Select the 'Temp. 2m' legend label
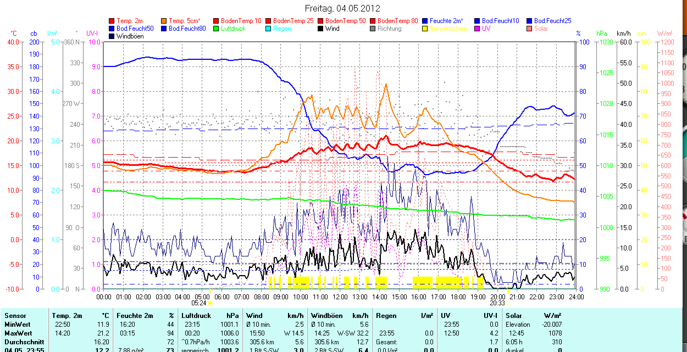Viewport: 687px width, 352px height. [130, 21]
